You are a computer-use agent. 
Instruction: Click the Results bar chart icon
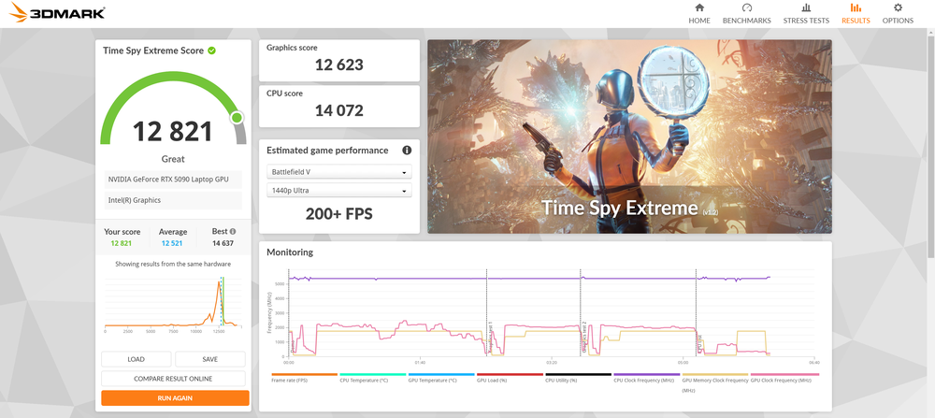pos(856,7)
